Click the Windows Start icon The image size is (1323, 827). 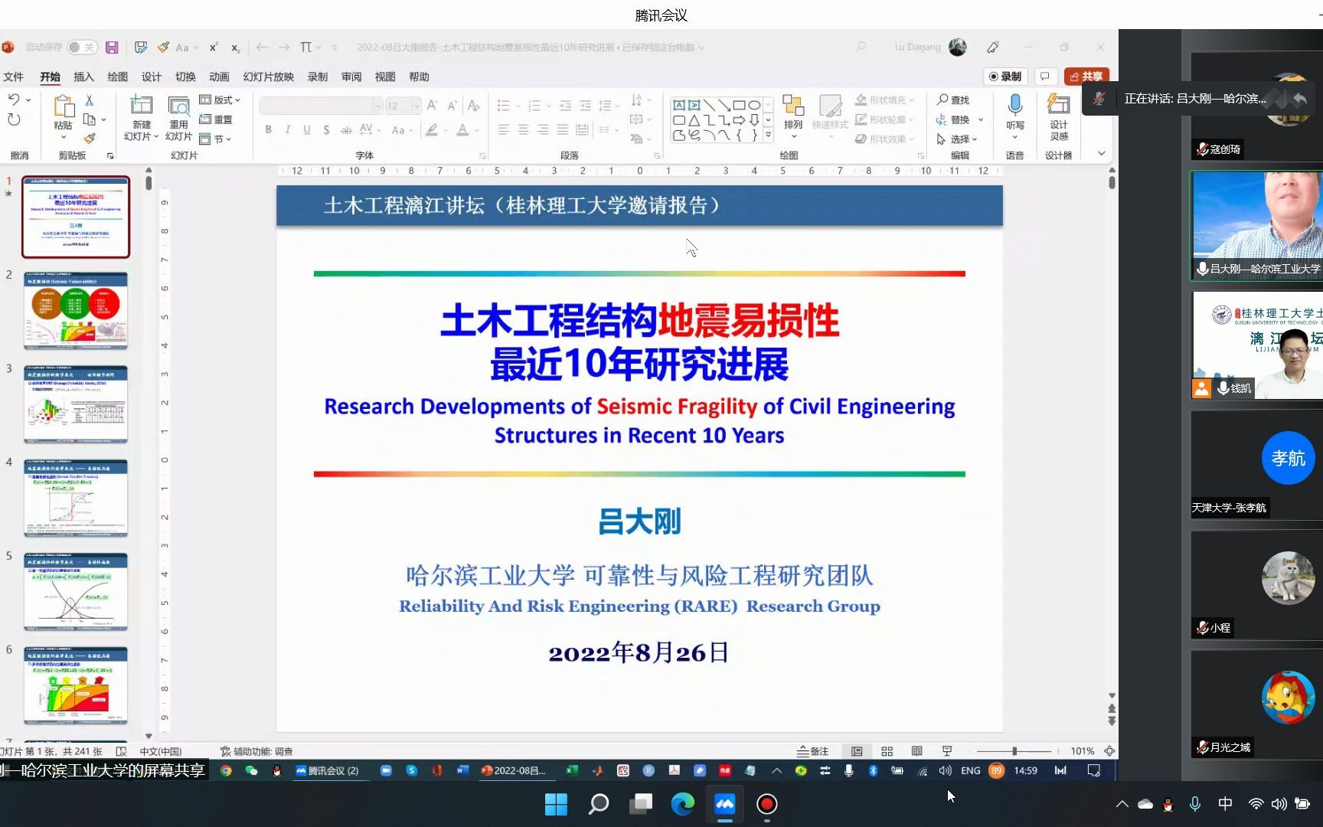556,804
